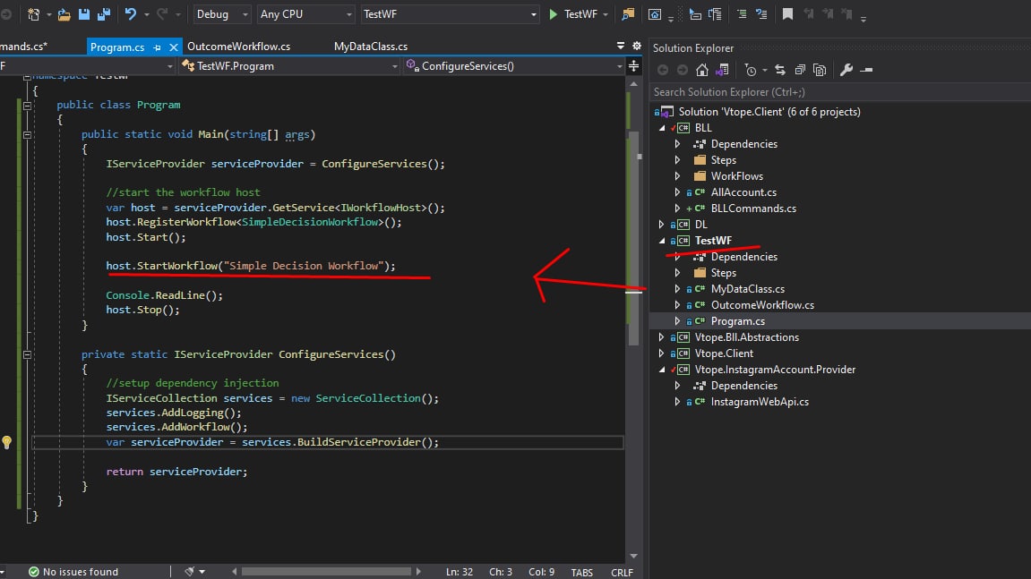Screen dimensions: 1031x579
Task: Click the Save All icon
Action: click(x=104, y=13)
